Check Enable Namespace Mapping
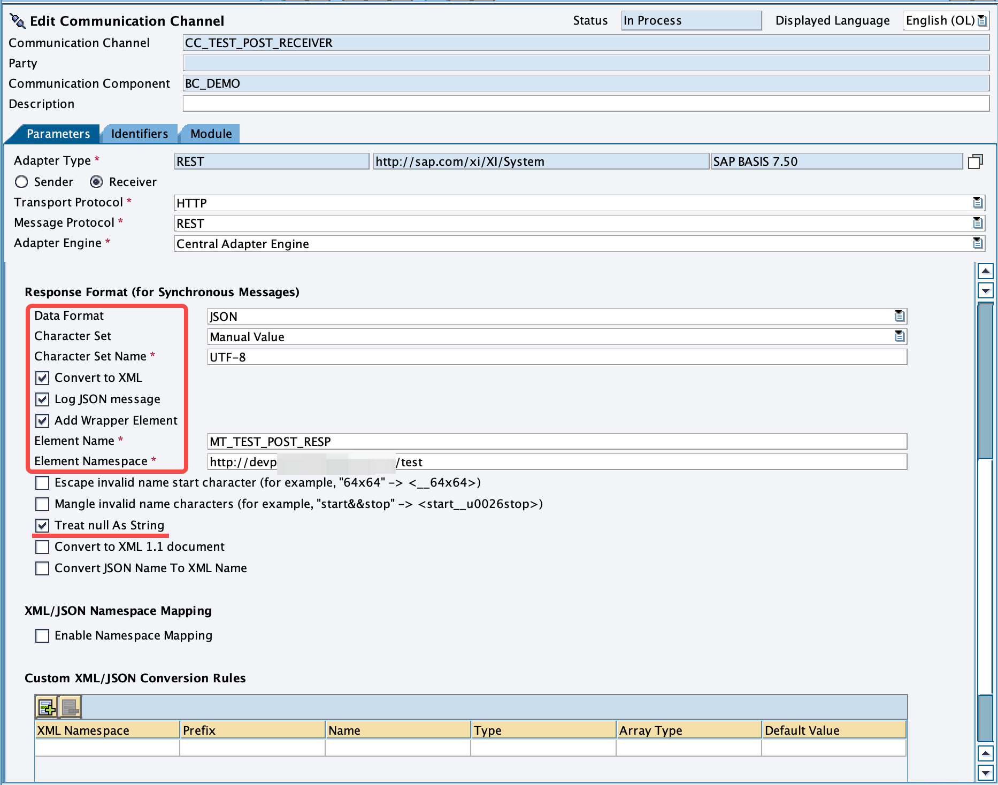Screen dimensions: 998x785 pos(42,636)
